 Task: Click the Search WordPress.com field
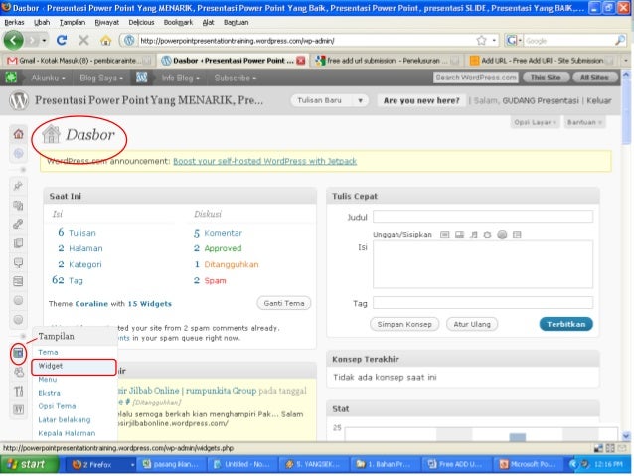(475, 78)
